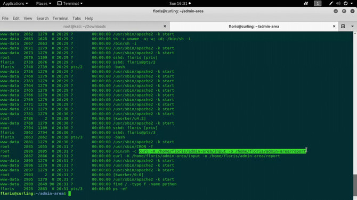Click the screen recording camera icon
Screen dimensions: 357x200
coord(306,3)
